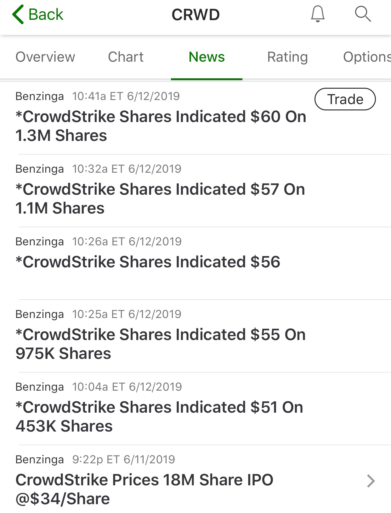This screenshot has width=391, height=513.
Task: Open the $60 on 1.3M shares headline
Action: point(161,126)
